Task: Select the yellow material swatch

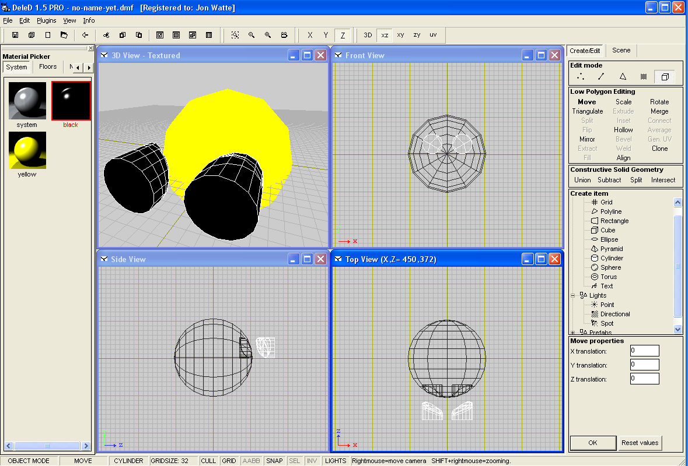Action: click(27, 150)
